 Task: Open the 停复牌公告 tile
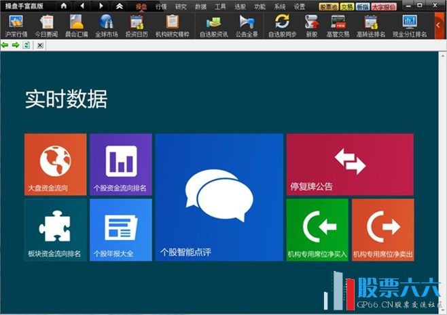[x=349, y=164]
